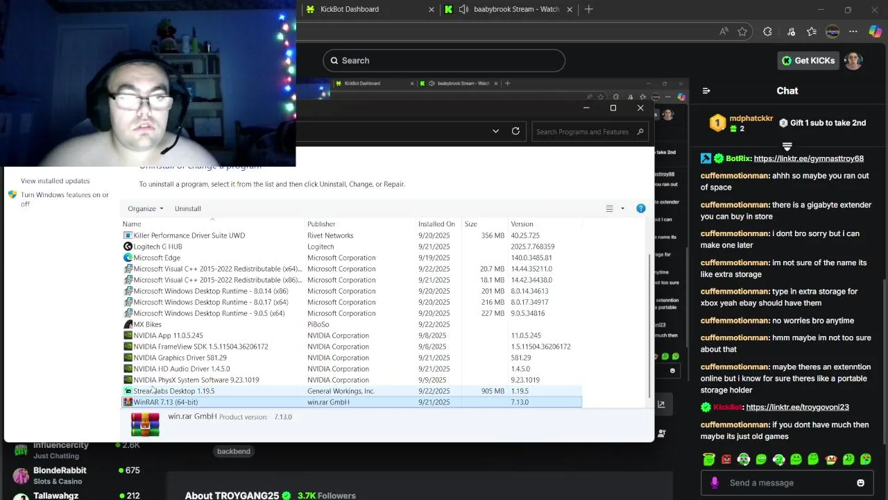
Task: Open the Copilot sidebar icon
Action: [x=875, y=31]
